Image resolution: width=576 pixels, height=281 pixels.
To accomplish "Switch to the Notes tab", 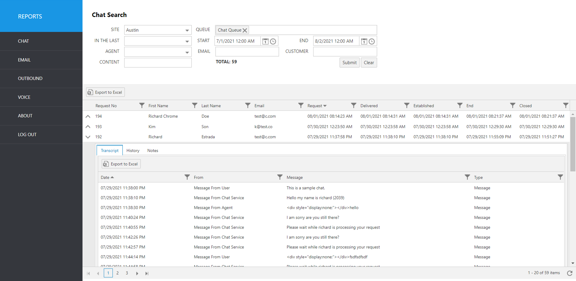I will coord(153,151).
